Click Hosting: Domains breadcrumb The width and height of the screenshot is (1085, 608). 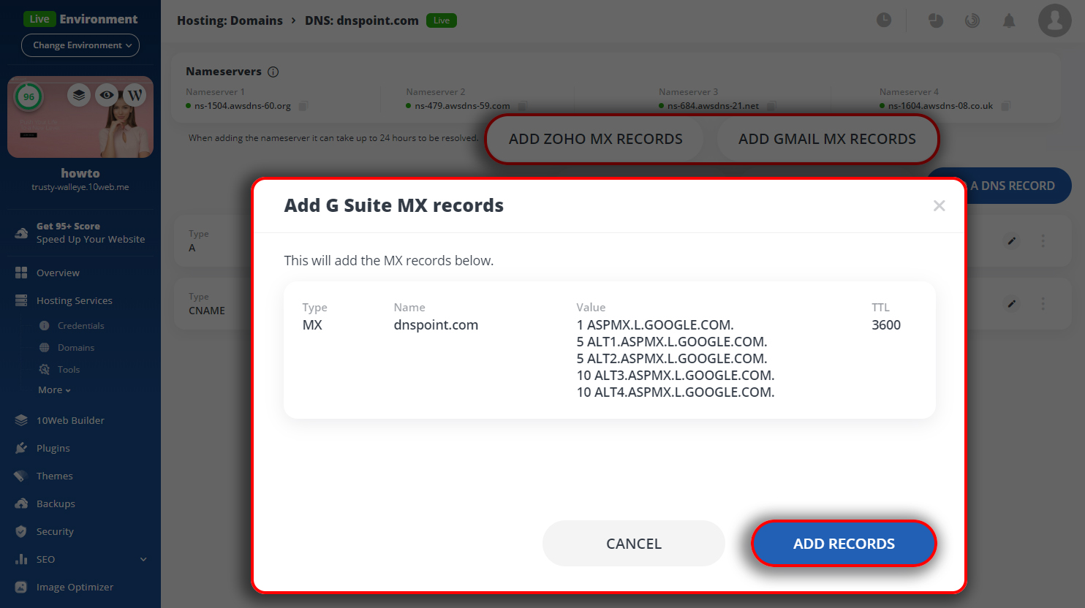point(230,20)
